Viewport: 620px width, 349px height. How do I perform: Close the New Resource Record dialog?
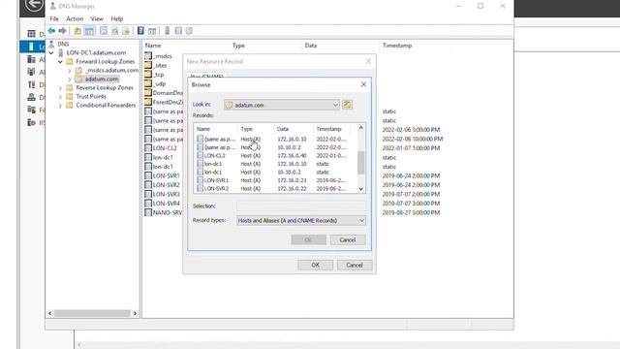tap(368, 61)
